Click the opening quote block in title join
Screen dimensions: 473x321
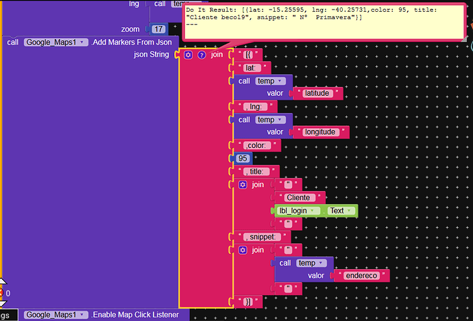288,185
